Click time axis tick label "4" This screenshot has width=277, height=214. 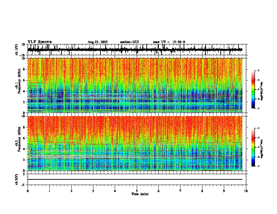pos(115,191)
